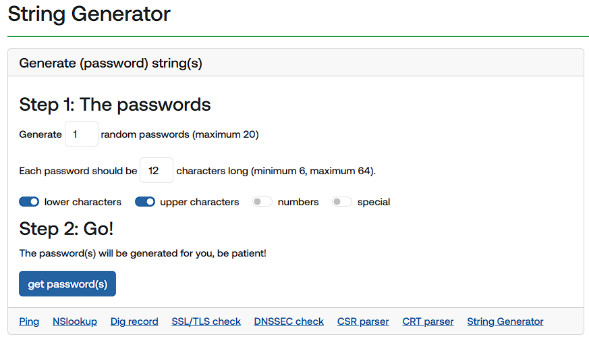The height and width of the screenshot is (339, 589).
Task: Enable the lower characters toggle switch
Action: (29, 202)
